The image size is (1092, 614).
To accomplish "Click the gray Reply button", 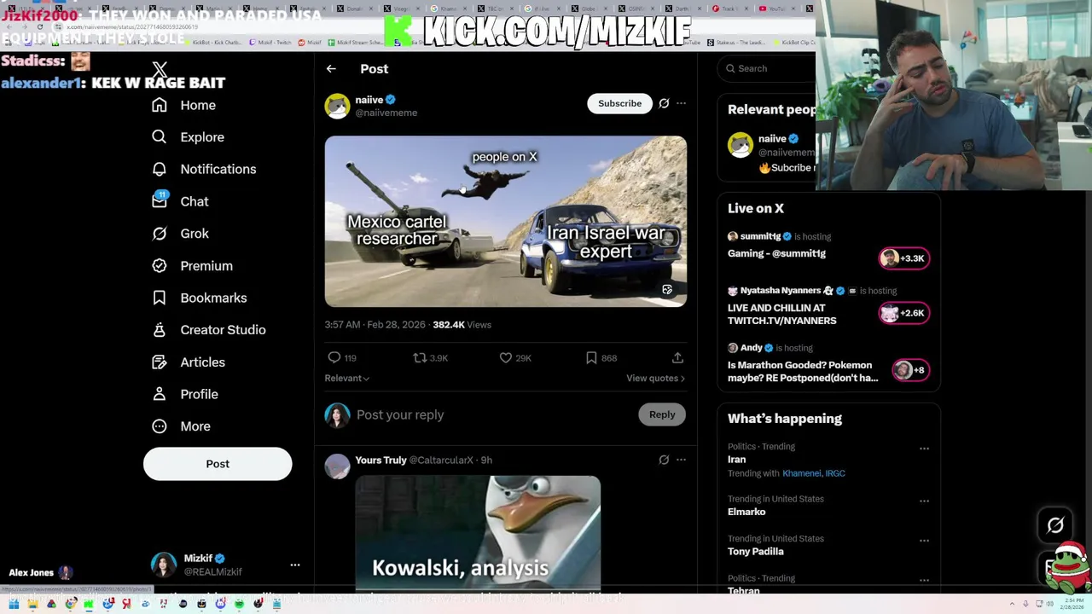I will (x=662, y=414).
